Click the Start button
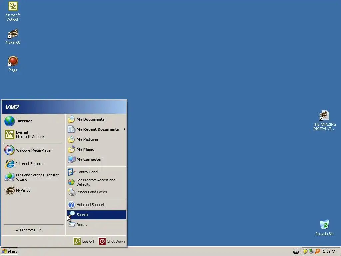The width and height of the screenshot is (341, 256). [x=9, y=251]
